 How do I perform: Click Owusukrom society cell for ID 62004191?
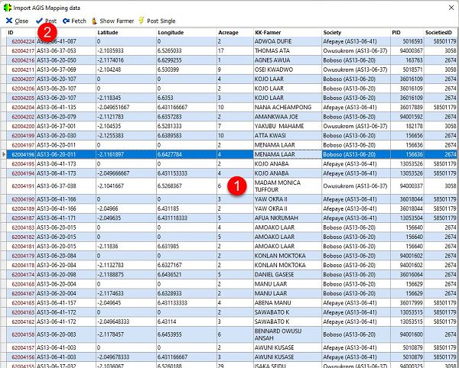tap(356, 186)
